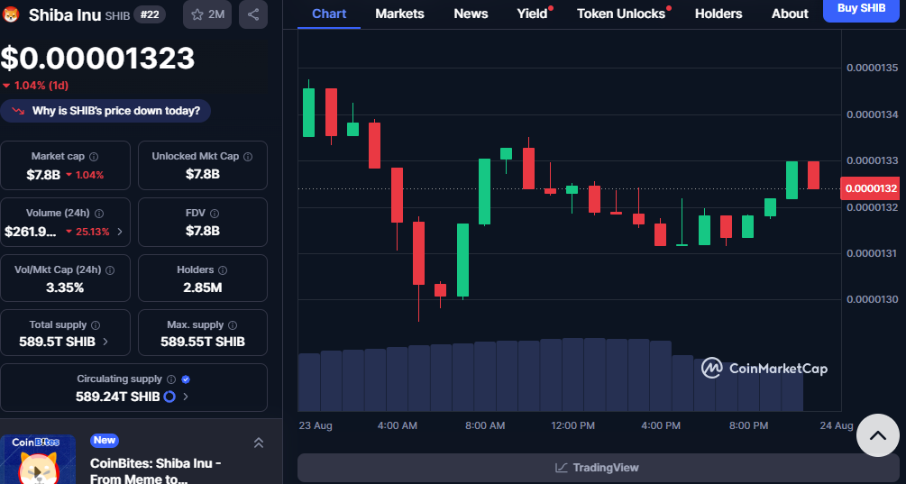Click the Buy SHIB button
This screenshot has height=484, width=906.
point(861,9)
